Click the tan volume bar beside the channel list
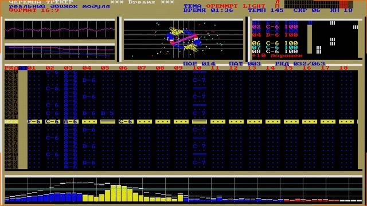 tap(310, 39)
